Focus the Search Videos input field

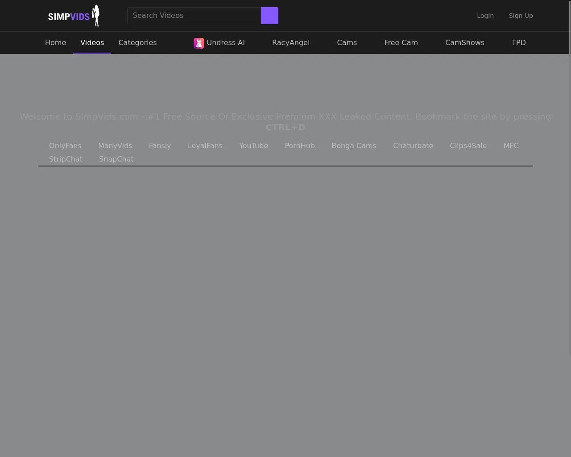(194, 16)
